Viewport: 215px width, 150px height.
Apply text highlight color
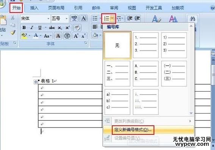pyautogui.click(x=24, y=36)
